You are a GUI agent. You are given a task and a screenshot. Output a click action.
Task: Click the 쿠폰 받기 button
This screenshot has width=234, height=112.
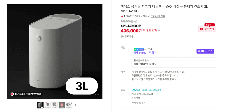pos(207,29)
